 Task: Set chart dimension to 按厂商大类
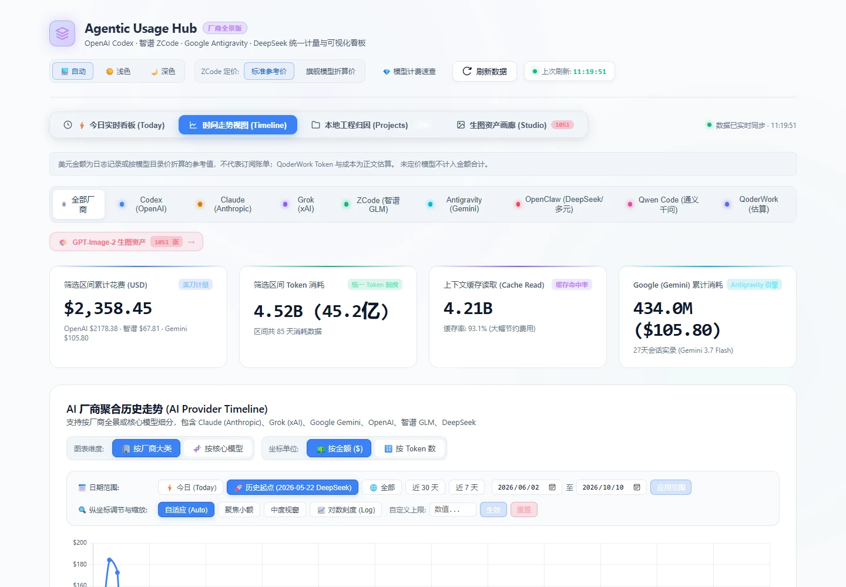pyautogui.click(x=146, y=448)
